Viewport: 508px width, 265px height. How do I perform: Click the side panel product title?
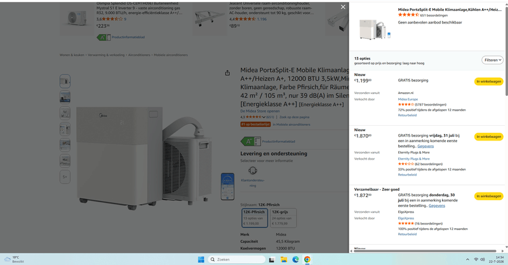(450, 10)
